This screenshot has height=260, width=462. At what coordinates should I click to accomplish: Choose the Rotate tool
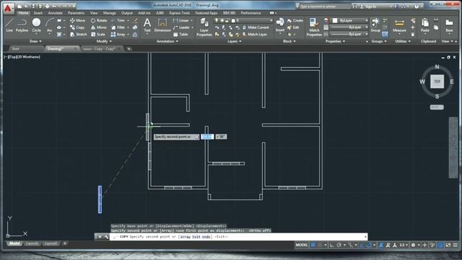(x=99, y=20)
